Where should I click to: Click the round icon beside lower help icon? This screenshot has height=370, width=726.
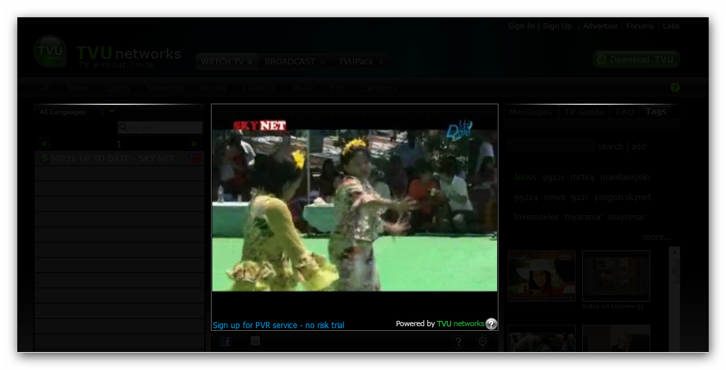pos(482,342)
